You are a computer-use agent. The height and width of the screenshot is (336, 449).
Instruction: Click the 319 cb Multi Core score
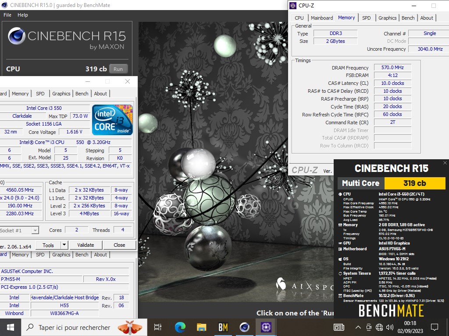coord(415,183)
